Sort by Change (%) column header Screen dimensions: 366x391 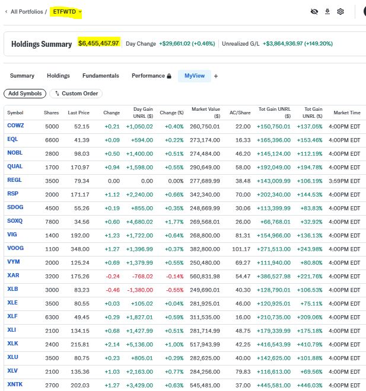point(171,113)
